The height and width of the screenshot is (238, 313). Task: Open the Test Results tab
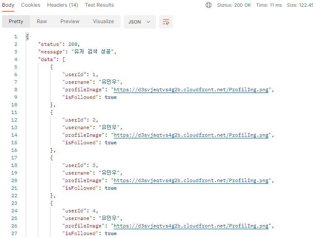point(99,5)
